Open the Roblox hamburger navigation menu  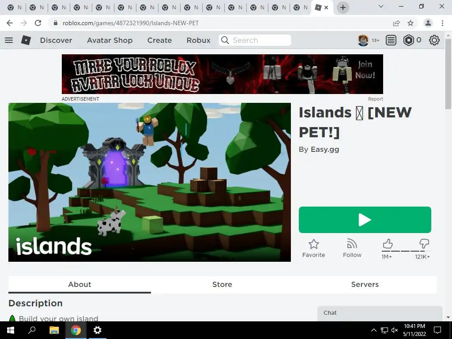[x=9, y=40]
